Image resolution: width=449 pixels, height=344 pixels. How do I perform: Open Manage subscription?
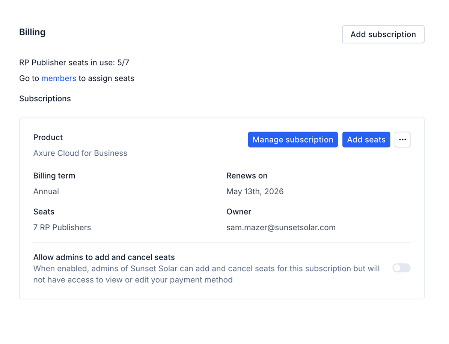292,140
